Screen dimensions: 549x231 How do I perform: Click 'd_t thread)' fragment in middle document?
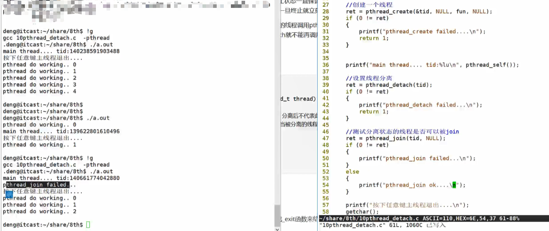(298, 99)
